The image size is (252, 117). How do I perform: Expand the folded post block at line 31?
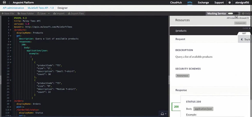(11, 107)
